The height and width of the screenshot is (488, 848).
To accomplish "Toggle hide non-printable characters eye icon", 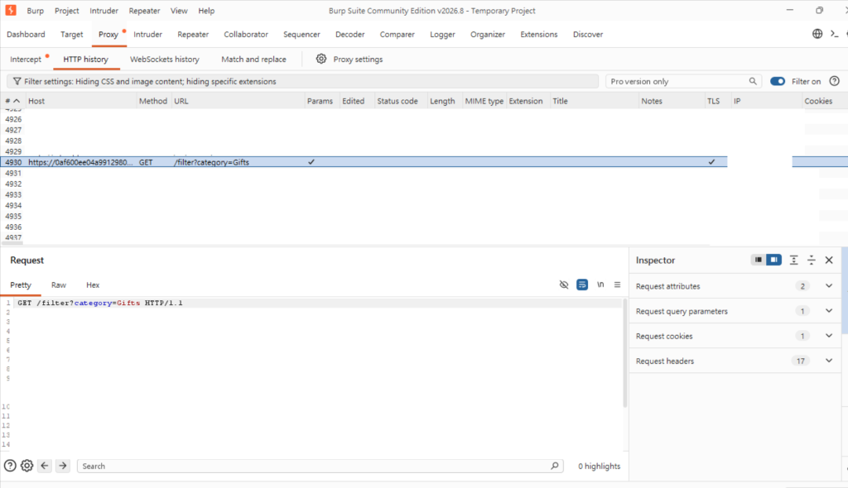I will point(563,285).
